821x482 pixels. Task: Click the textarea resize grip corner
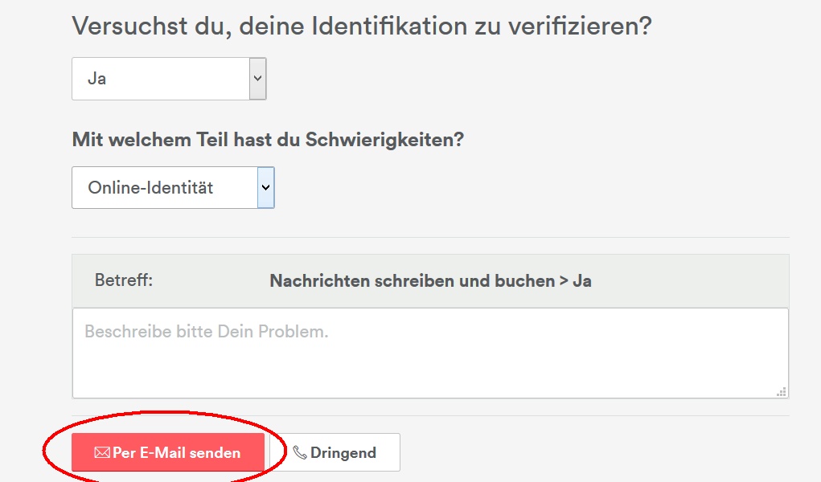coord(781,392)
